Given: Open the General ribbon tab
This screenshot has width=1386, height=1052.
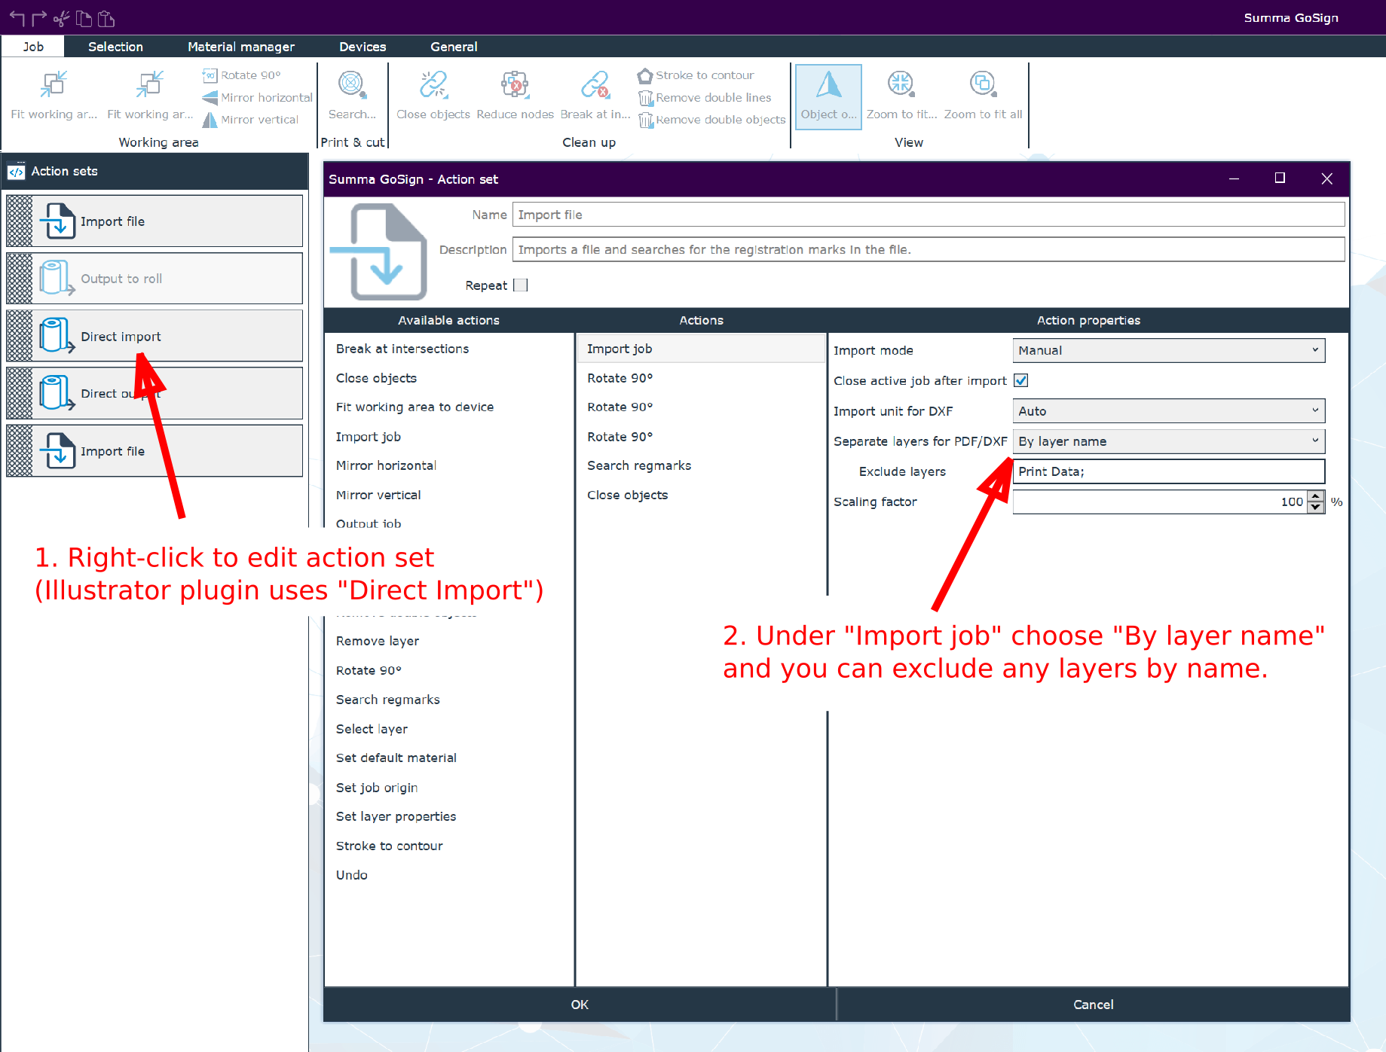Looking at the screenshot, I should pyautogui.click(x=454, y=47).
